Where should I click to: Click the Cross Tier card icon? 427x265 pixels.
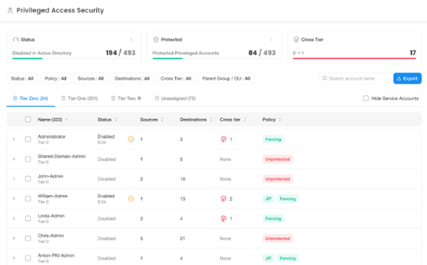pyautogui.click(x=296, y=40)
